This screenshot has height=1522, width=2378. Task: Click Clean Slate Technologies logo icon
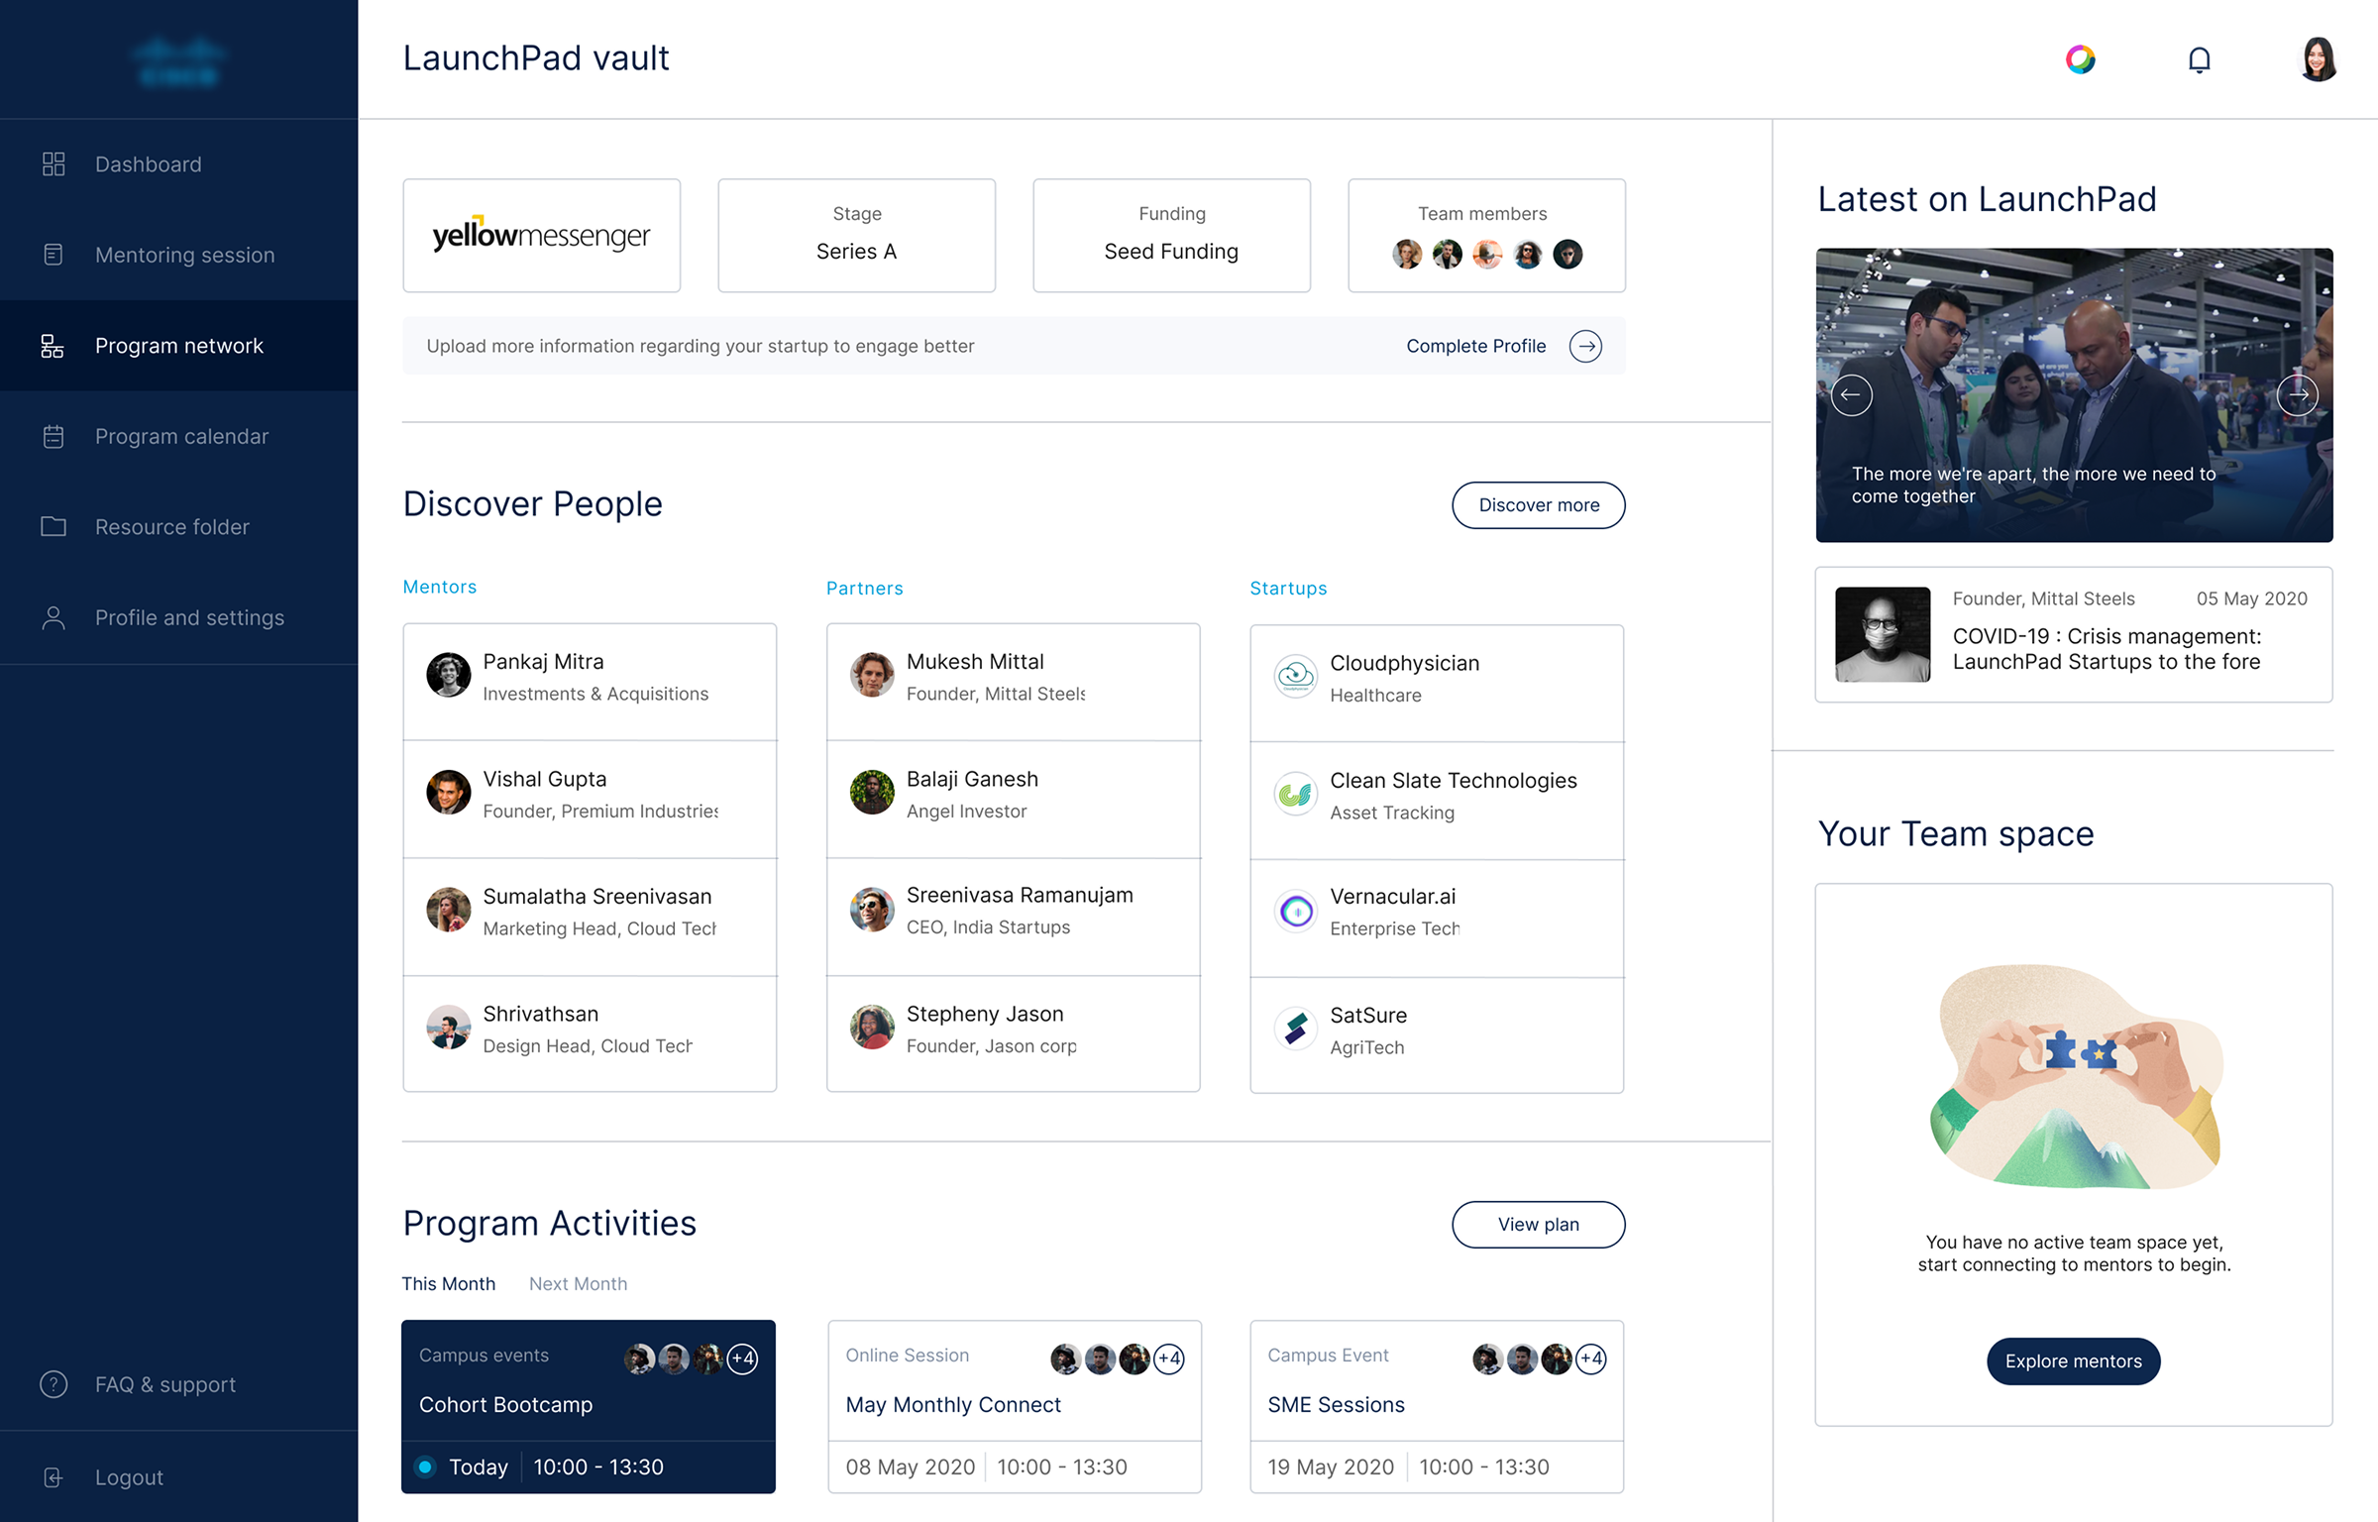pos(1295,794)
